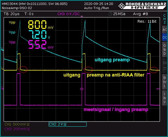Screen dimensions: 168x137
Task: Click the T: 0 s trigger time readout
Action: 29,14
